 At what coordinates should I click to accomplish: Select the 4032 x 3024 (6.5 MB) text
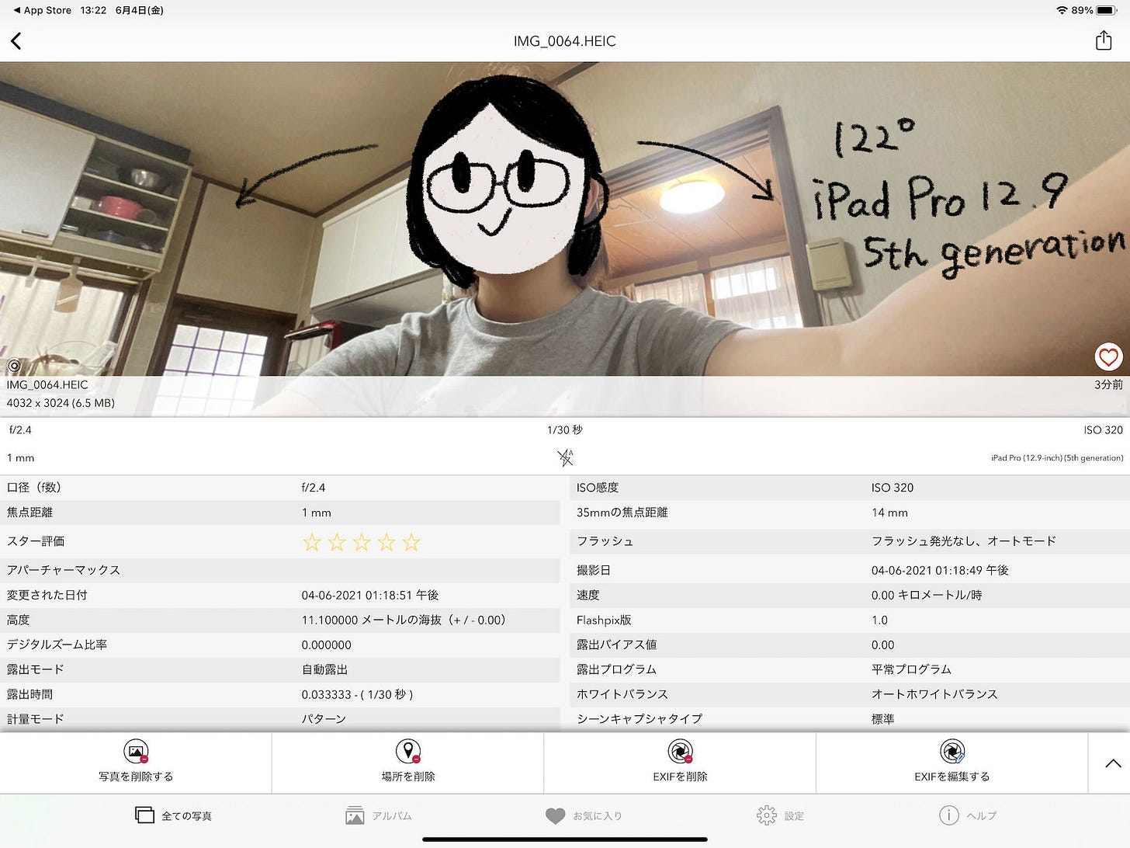(x=61, y=403)
